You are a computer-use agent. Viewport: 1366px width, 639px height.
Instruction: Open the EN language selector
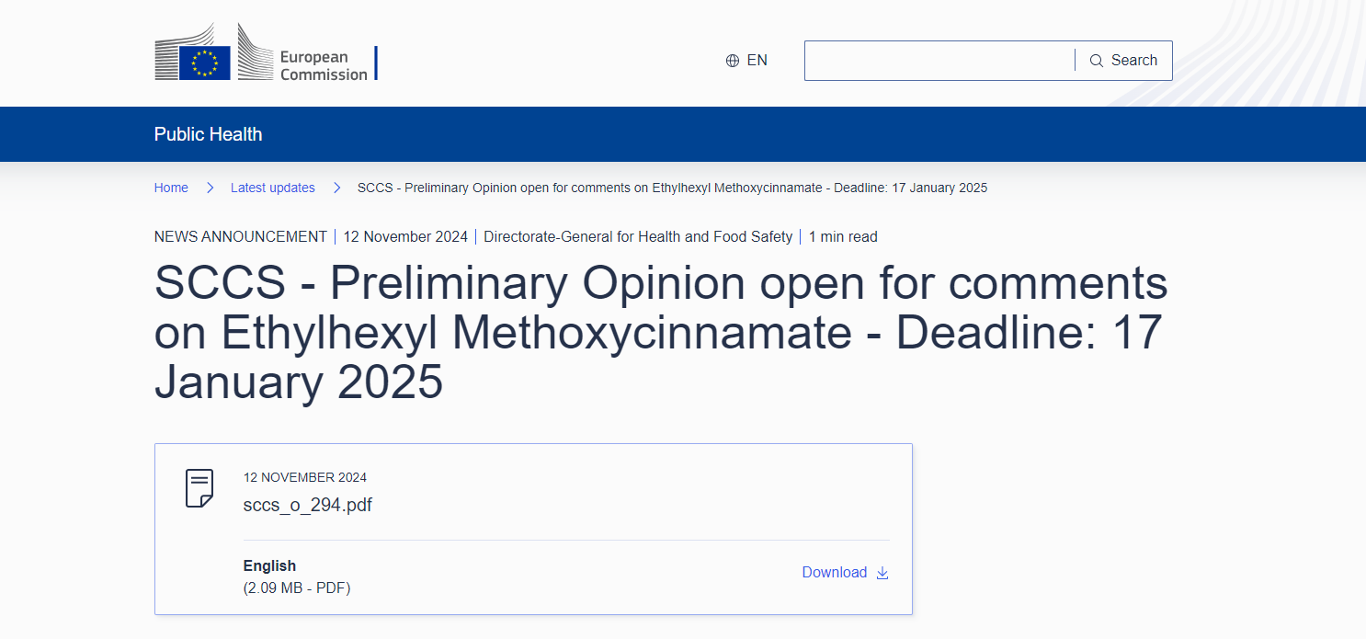coord(746,61)
